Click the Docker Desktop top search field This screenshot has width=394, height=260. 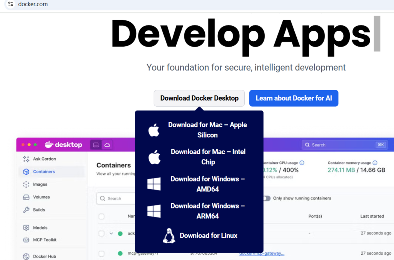coord(344,145)
